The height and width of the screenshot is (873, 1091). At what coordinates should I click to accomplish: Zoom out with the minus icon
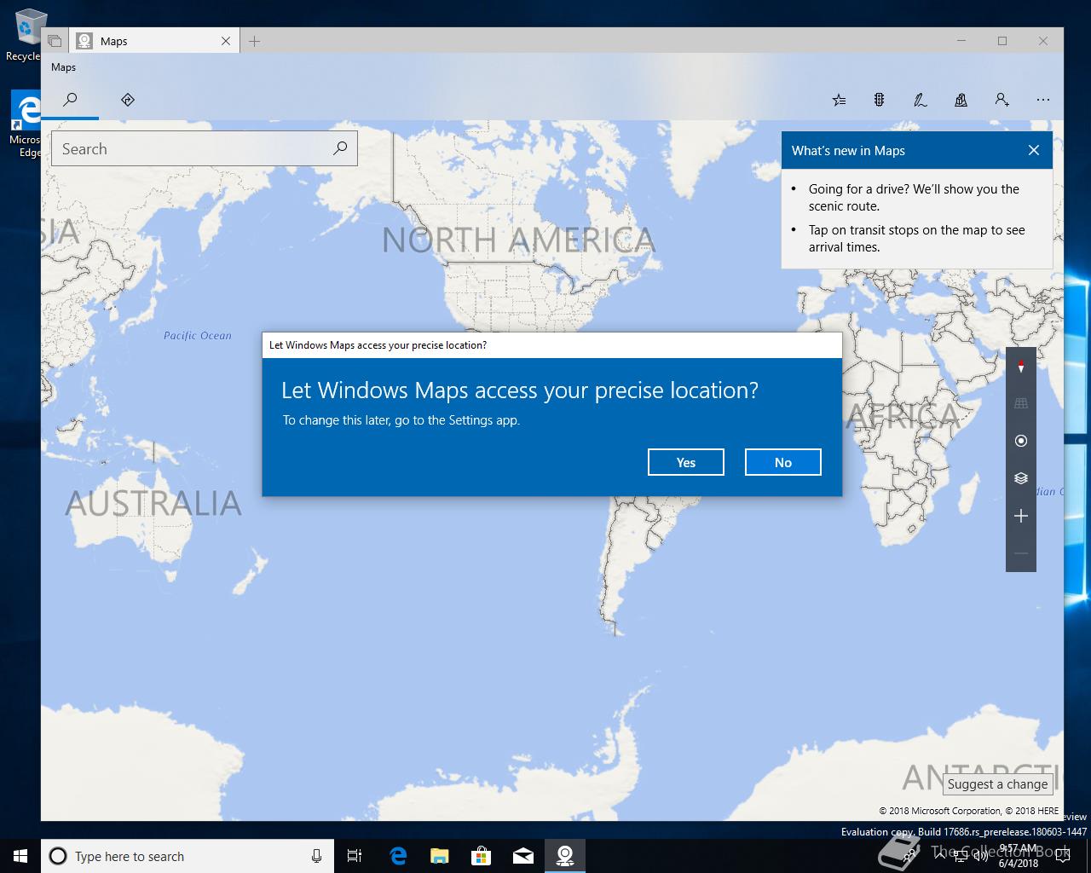1021,553
